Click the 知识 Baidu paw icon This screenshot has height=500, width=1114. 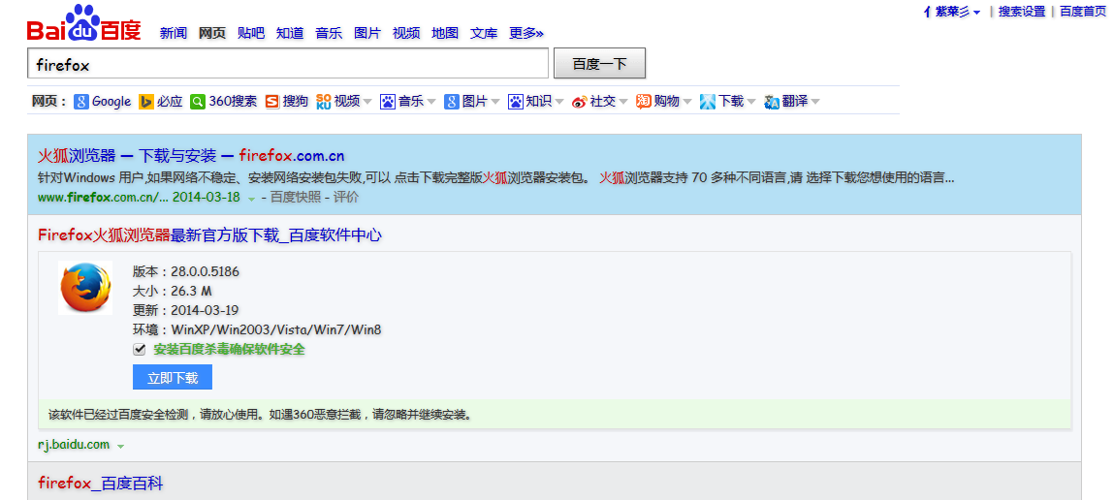click(x=515, y=102)
